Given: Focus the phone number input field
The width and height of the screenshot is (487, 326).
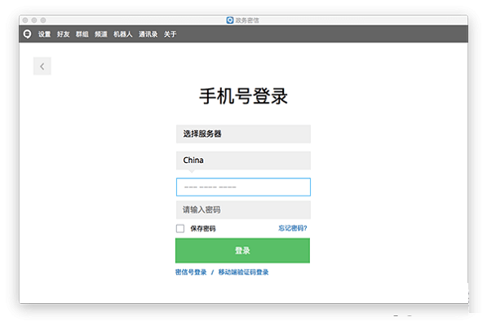Looking at the screenshot, I should pos(243,187).
